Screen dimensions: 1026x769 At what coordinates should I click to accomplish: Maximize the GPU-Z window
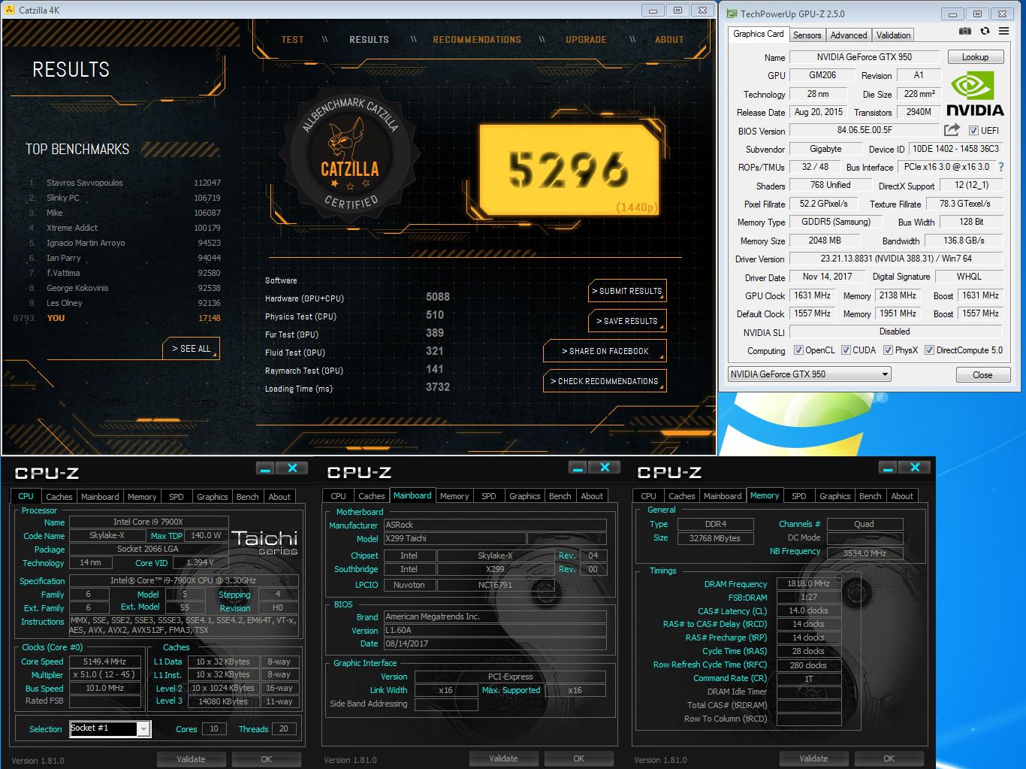pyautogui.click(x=977, y=14)
